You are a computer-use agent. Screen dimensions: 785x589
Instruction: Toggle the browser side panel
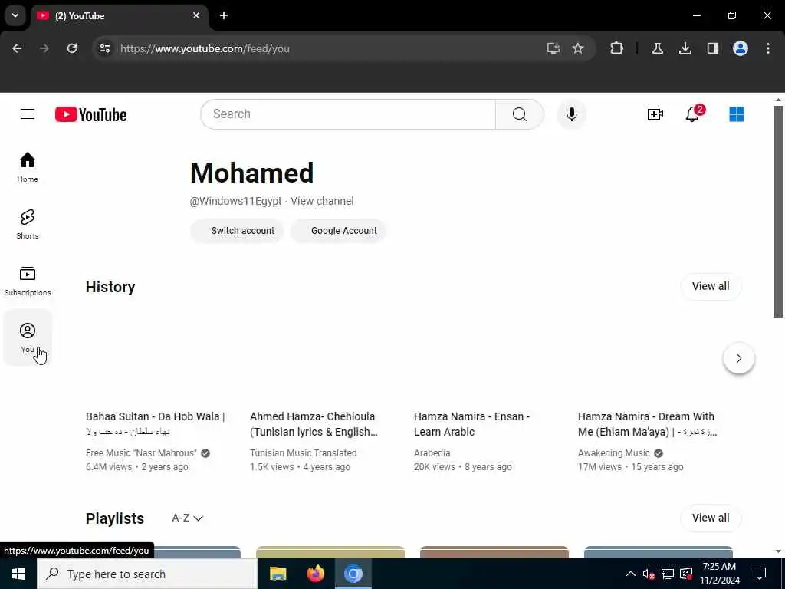point(712,48)
